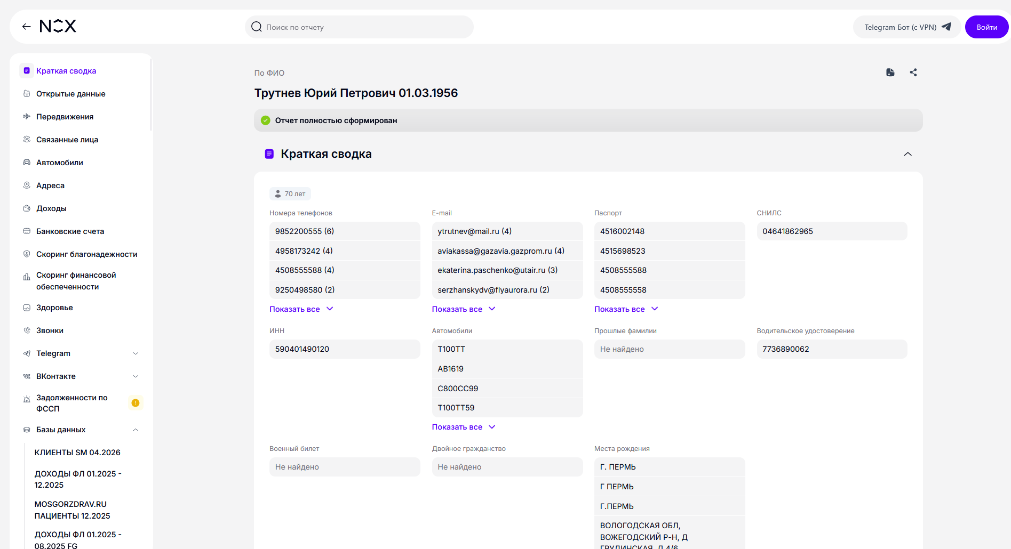Click the warning badge on Задолженности по ФССП
The width and height of the screenshot is (1011, 549).
[x=136, y=403]
